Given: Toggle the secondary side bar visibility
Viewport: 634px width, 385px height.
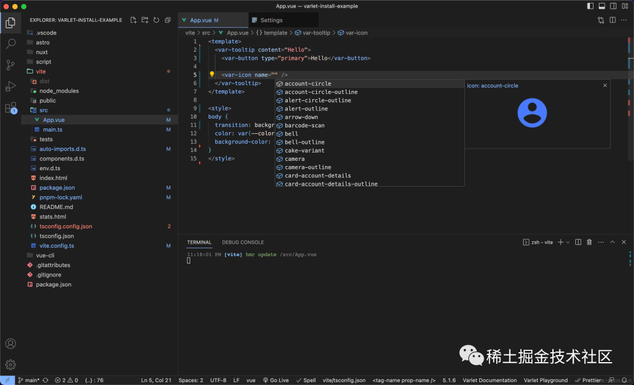Looking at the screenshot, I should [613, 6].
